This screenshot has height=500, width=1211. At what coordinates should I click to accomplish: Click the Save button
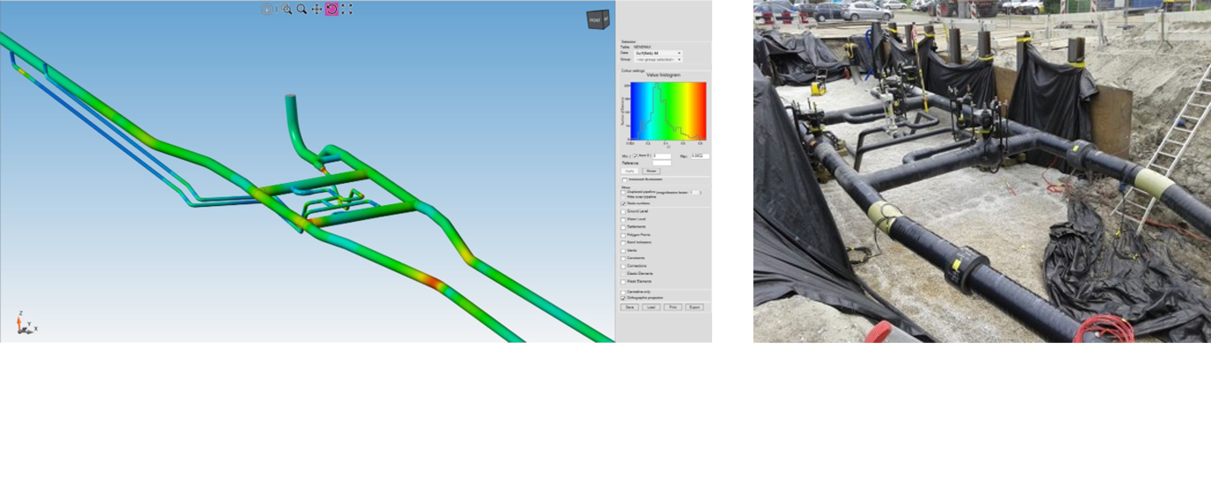tap(629, 307)
